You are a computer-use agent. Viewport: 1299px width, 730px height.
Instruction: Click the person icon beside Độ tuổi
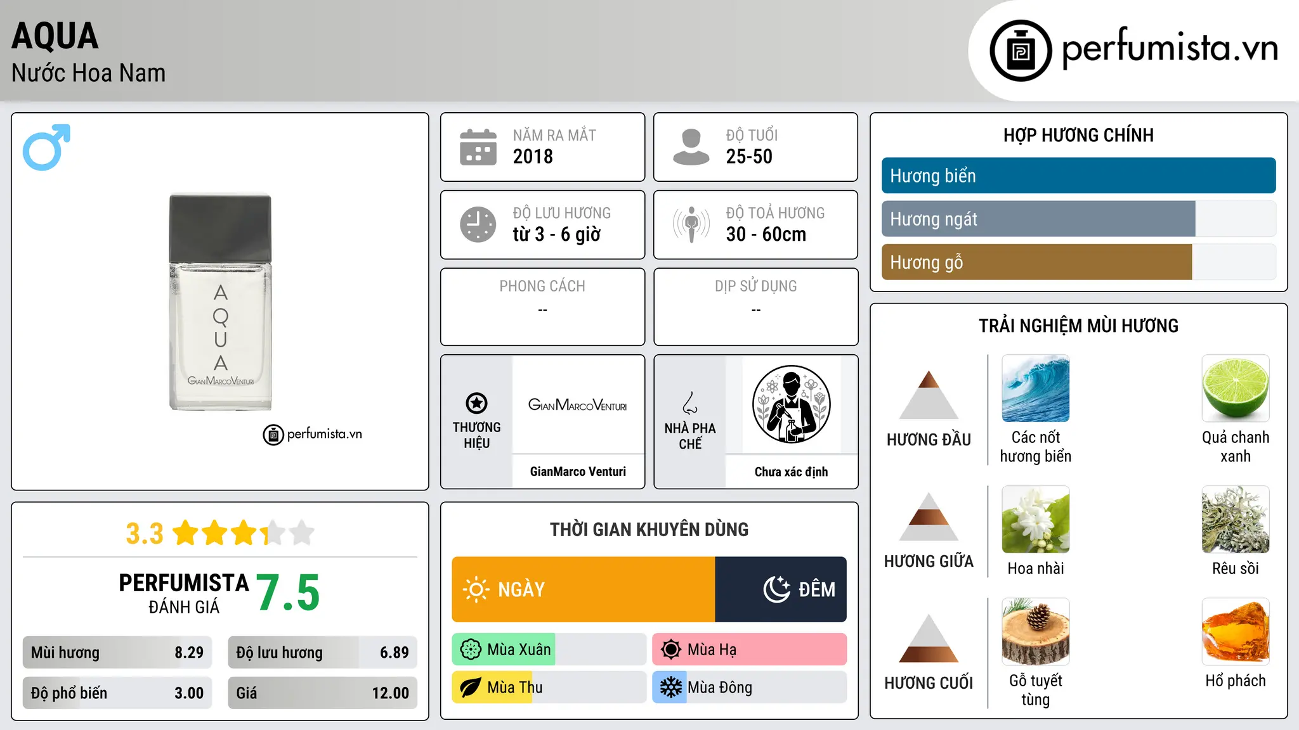(x=691, y=147)
